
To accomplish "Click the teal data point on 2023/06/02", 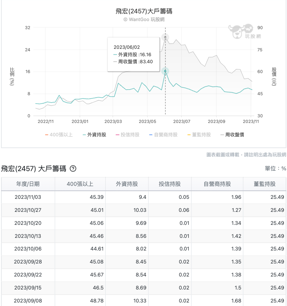I will point(165,71).
